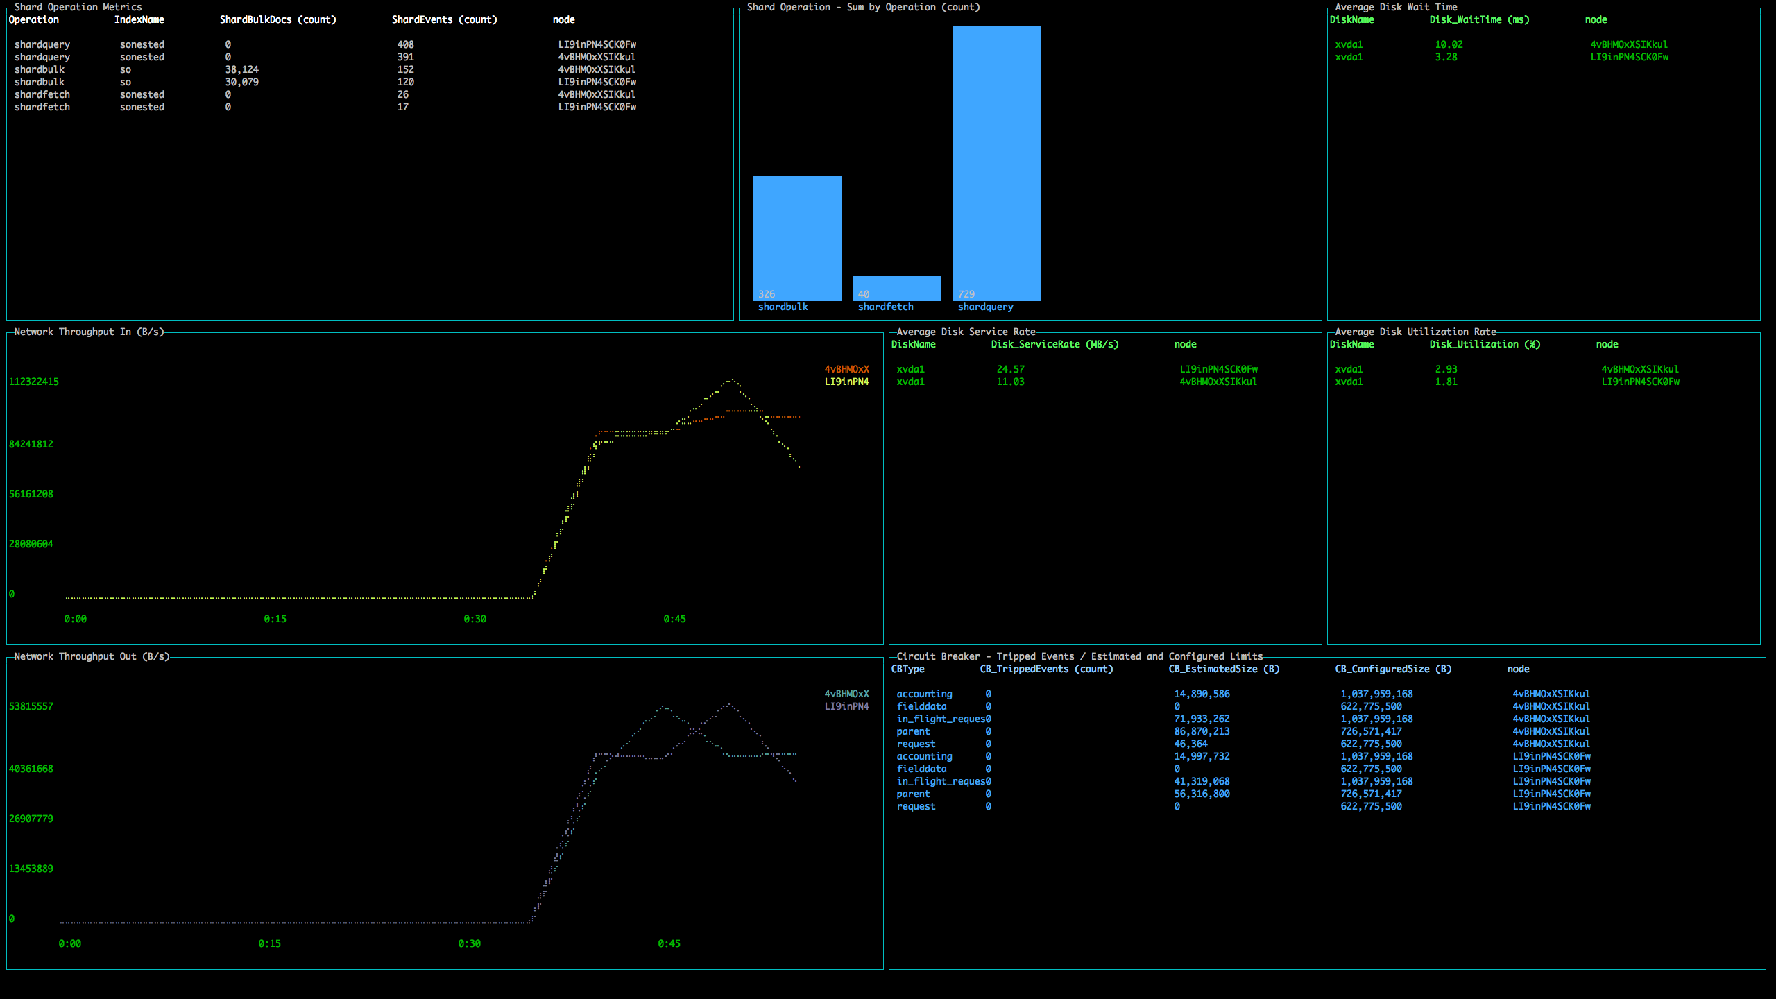Screen dimensions: 1776x999
Task: Click the ShardEvents (count) column header
Action: [x=444, y=19]
